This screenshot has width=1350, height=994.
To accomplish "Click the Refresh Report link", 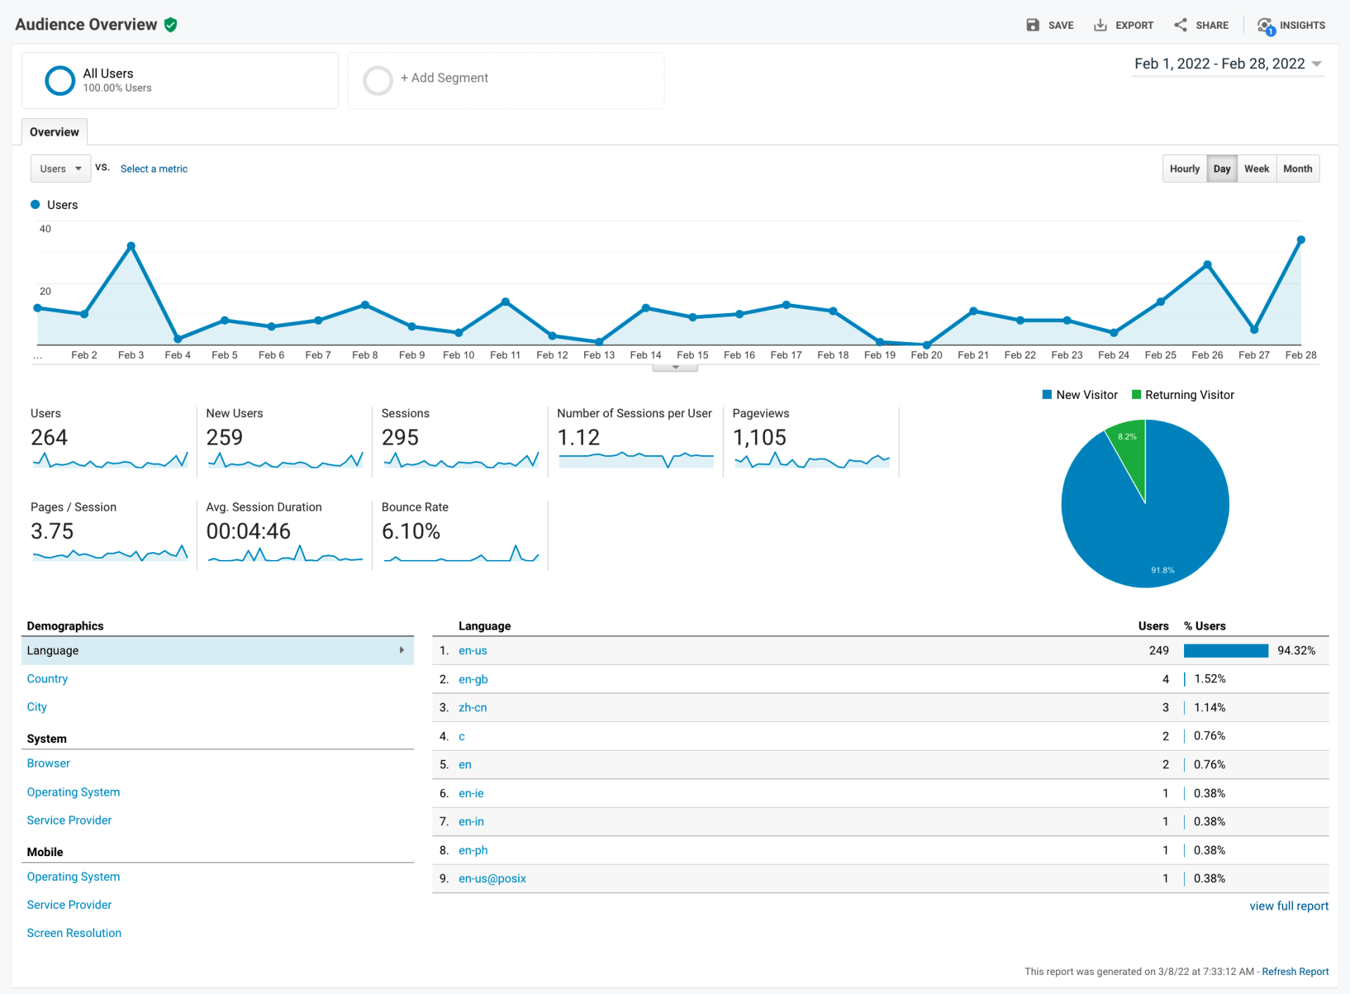I will click(1294, 971).
